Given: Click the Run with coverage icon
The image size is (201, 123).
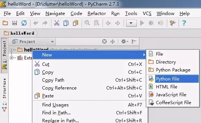Looking at the screenshot, I should click(160, 23).
